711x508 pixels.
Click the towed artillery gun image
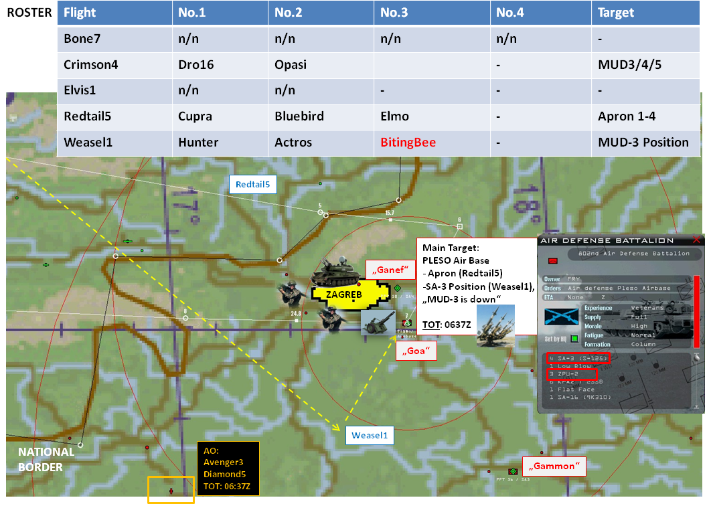pos(378,323)
